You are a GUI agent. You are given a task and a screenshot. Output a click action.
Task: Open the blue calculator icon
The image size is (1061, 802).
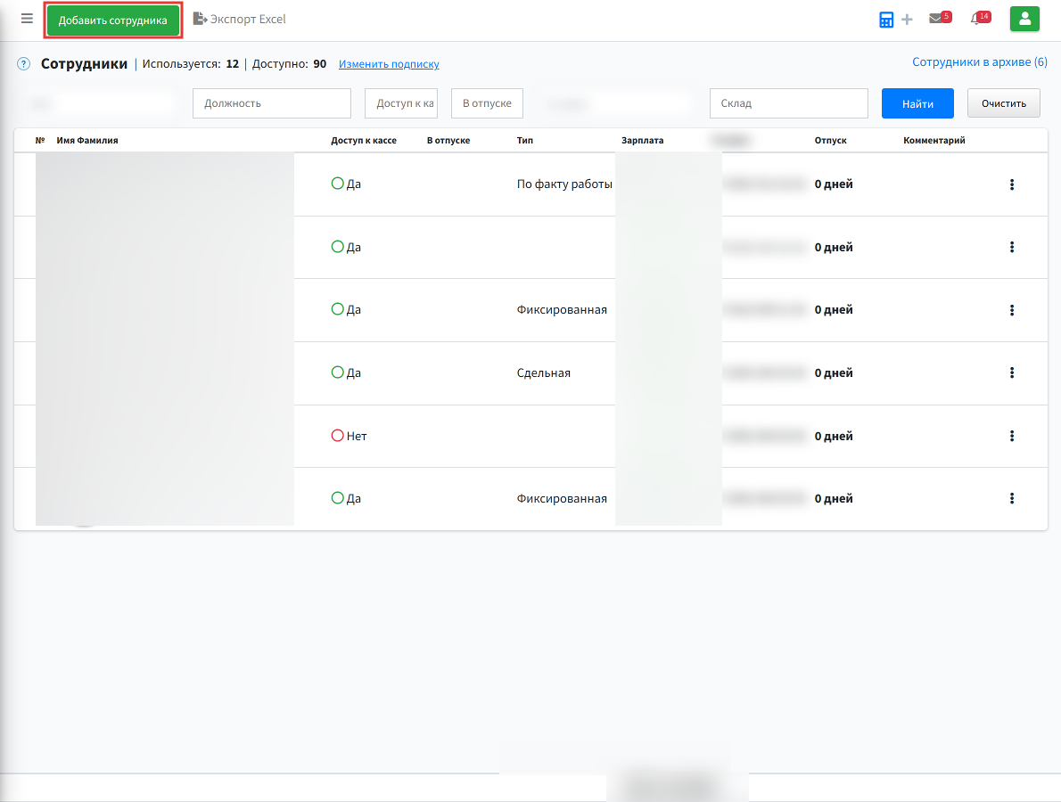point(885,20)
